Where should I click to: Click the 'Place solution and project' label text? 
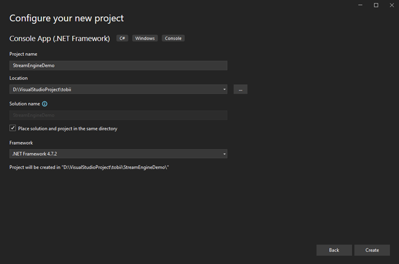[x=67, y=129]
